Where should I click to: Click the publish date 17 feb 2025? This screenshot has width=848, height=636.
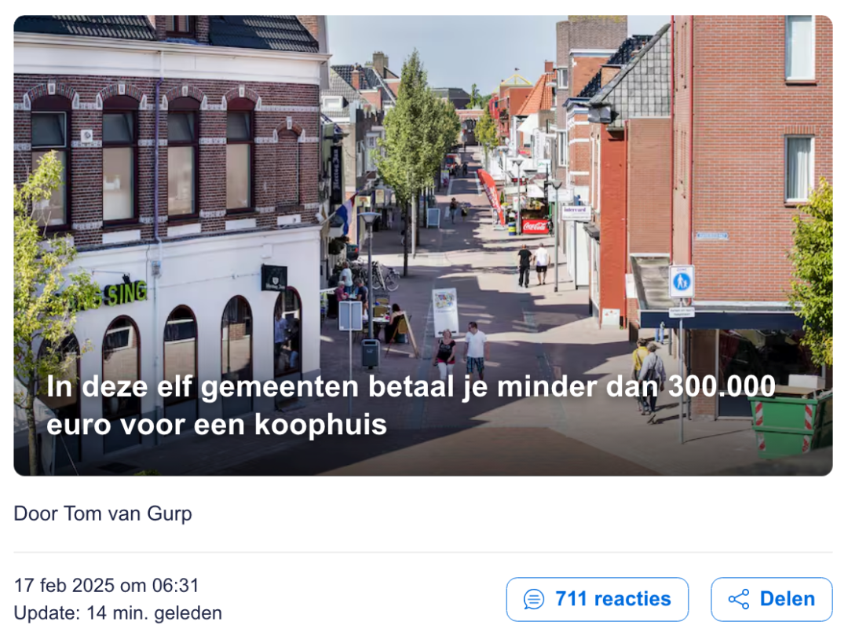[64, 585]
